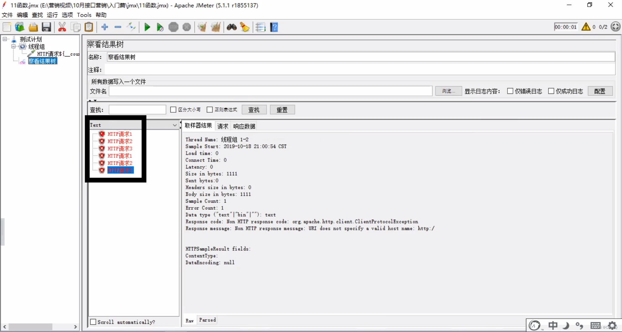Collapse the 线程组 tree node
Image resolution: width=622 pixels, height=332 pixels.
pos(13,46)
